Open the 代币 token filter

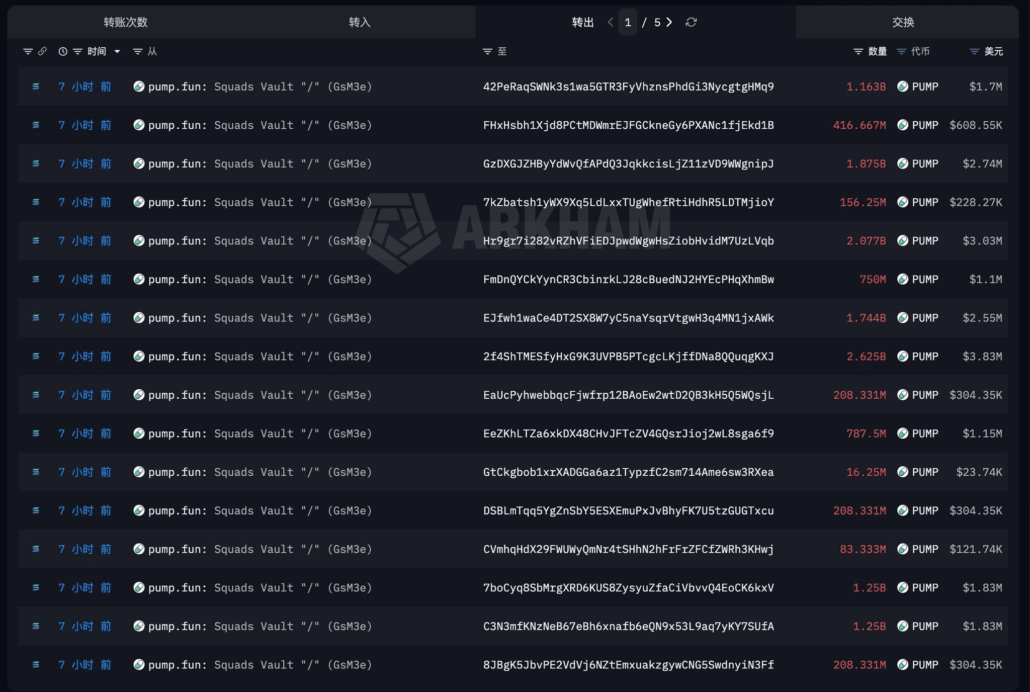pos(902,51)
